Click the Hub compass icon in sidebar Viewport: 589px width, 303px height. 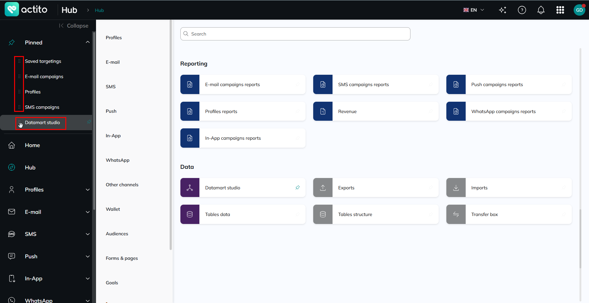12,167
